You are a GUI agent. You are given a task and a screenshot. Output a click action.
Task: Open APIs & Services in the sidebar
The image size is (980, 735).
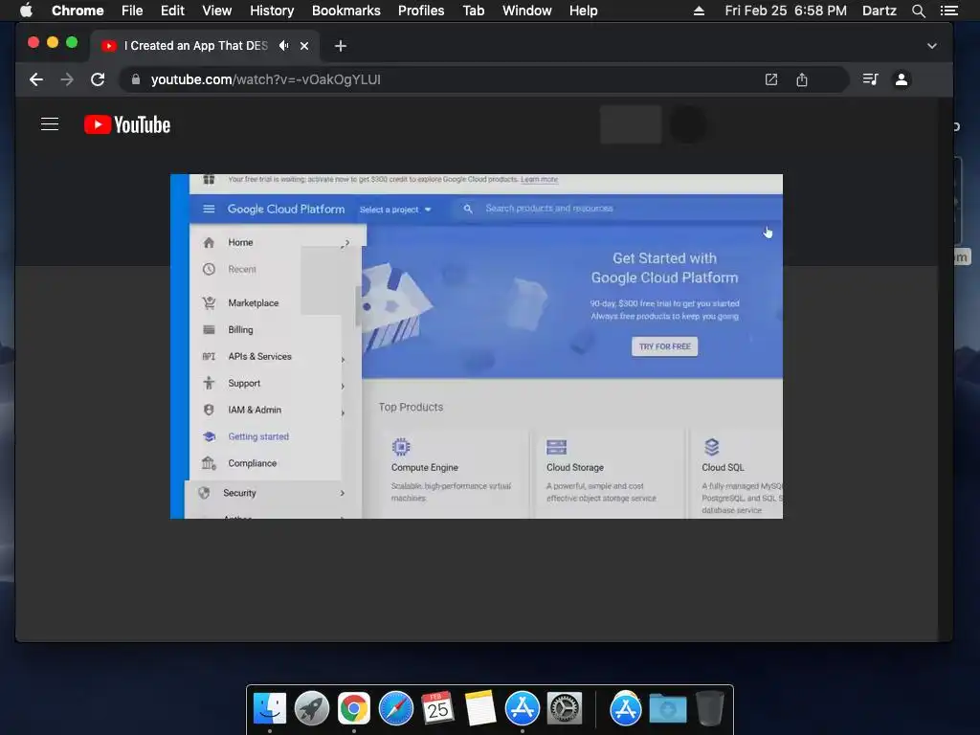[259, 356]
